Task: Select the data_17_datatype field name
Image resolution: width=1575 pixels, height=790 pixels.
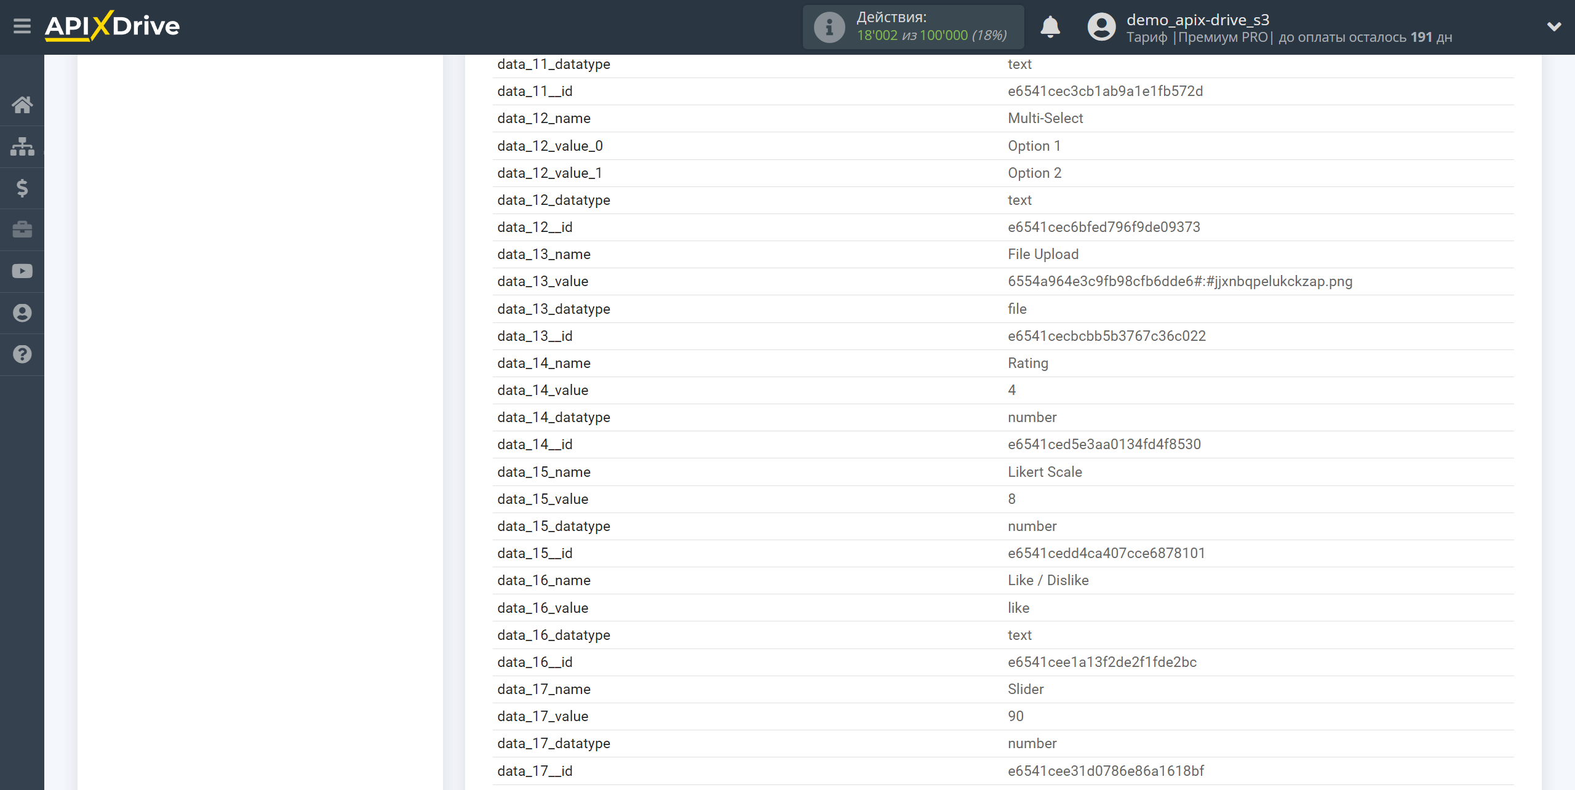Action: click(554, 743)
